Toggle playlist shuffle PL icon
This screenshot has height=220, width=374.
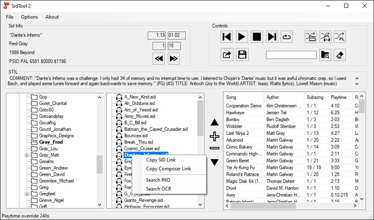point(339,37)
